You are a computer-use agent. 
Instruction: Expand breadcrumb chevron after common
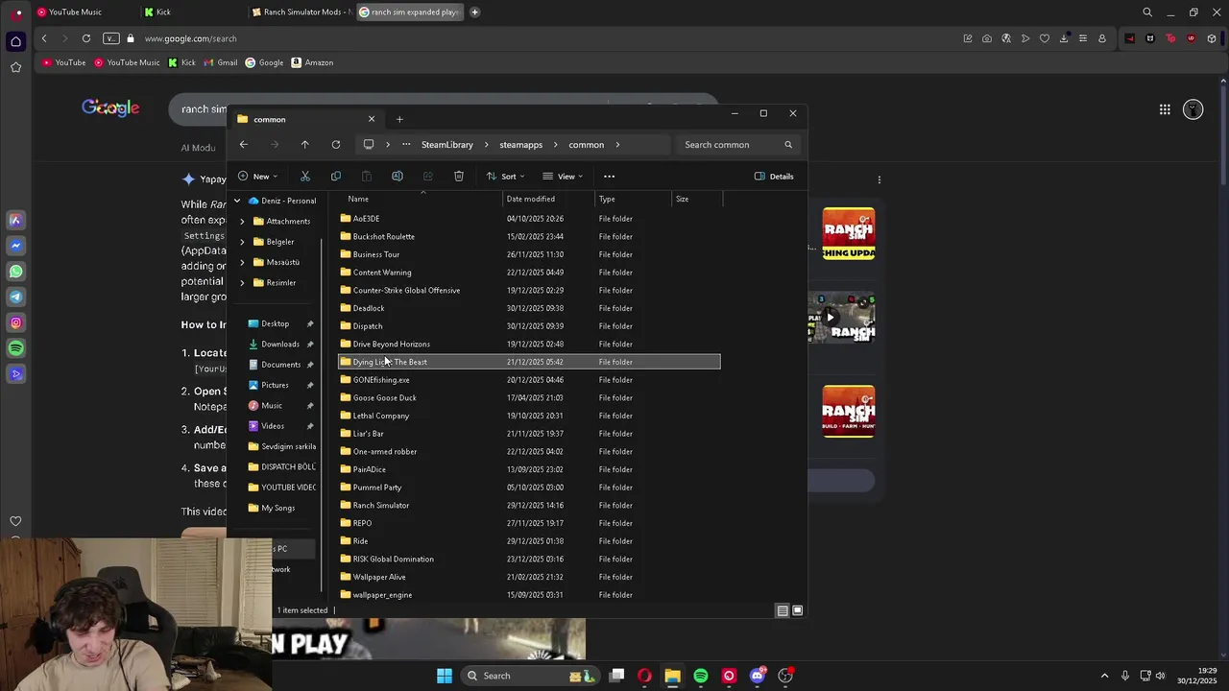pyautogui.click(x=617, y=144)
